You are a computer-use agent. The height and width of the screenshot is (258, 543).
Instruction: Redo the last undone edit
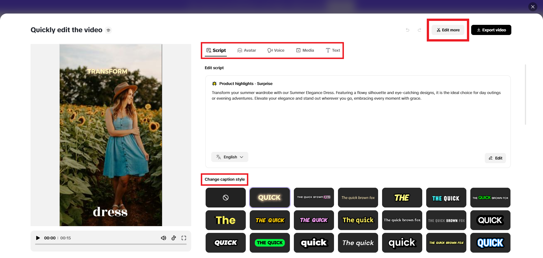(x=419, y=30)
